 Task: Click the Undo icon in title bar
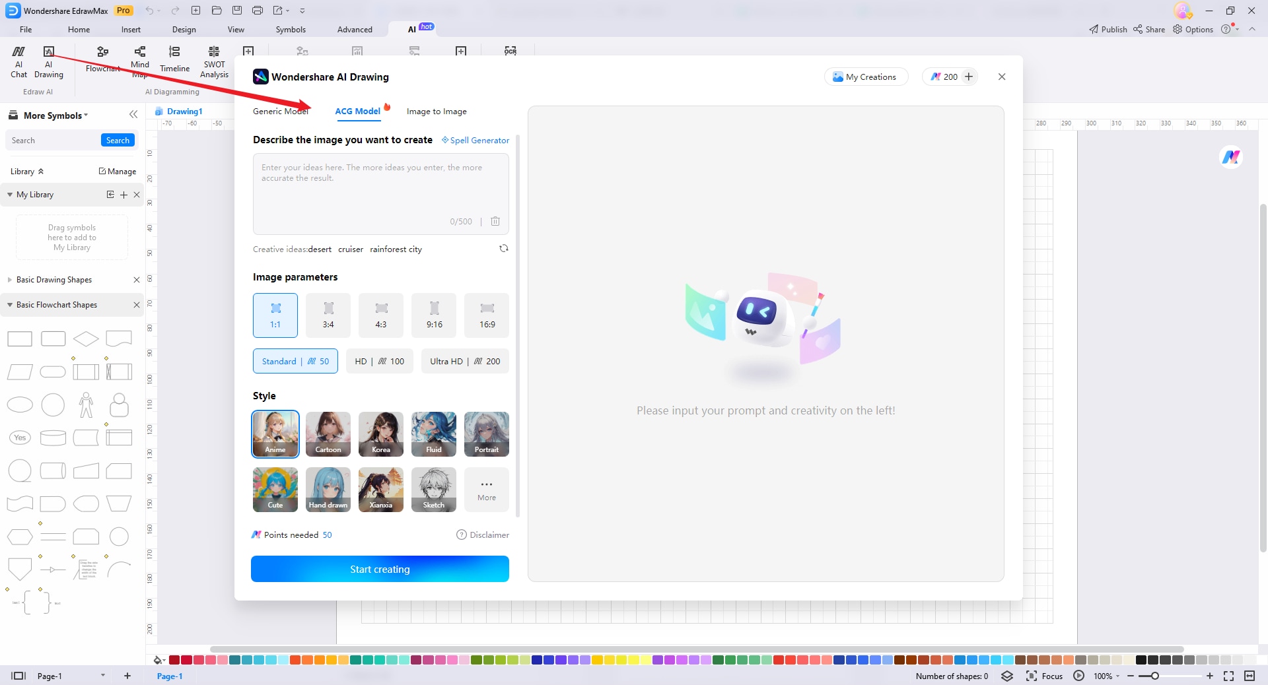[149, 11]
